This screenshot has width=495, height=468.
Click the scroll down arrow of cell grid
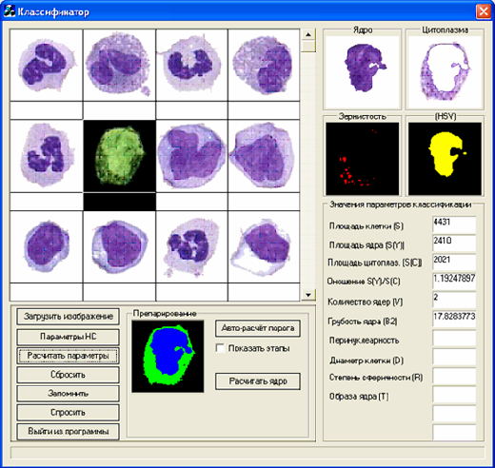point(308,295)
